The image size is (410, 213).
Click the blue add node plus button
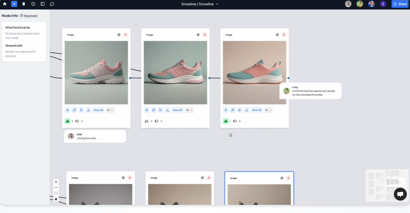coord(14,4)
